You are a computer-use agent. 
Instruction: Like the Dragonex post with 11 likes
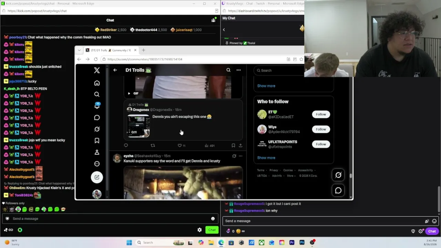coord(181,146)
